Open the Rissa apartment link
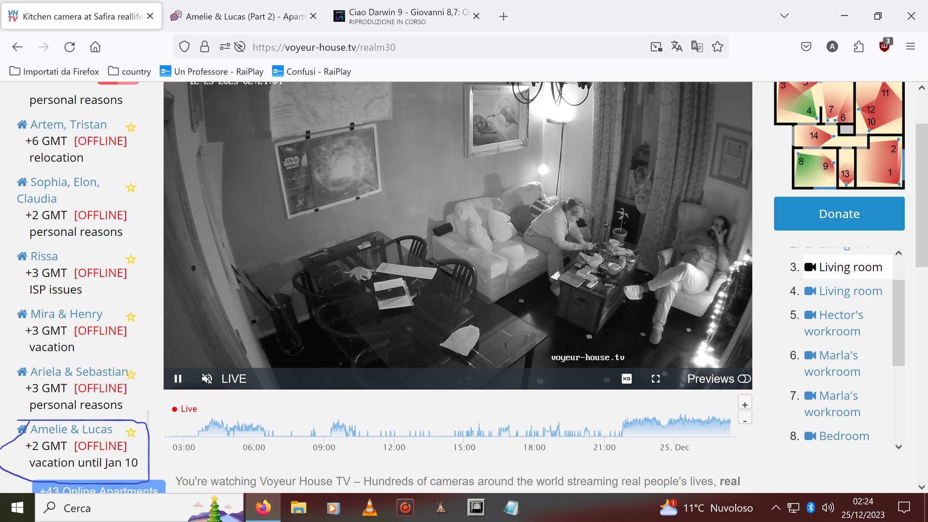The image size is (928, 522). (x=44, y=256)
